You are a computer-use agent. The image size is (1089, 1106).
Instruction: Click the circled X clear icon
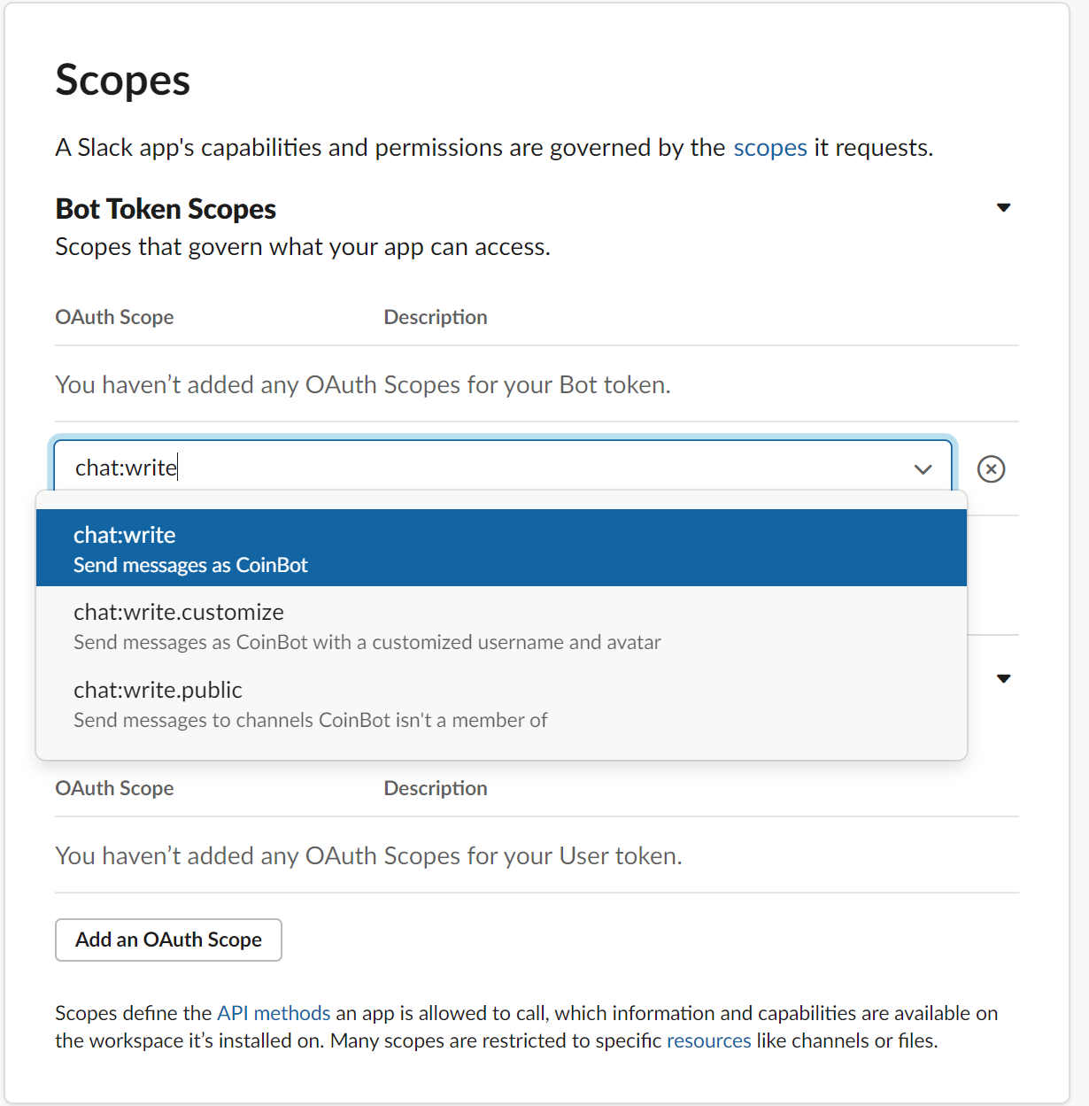pyautogui.click(x=991, y=468)
